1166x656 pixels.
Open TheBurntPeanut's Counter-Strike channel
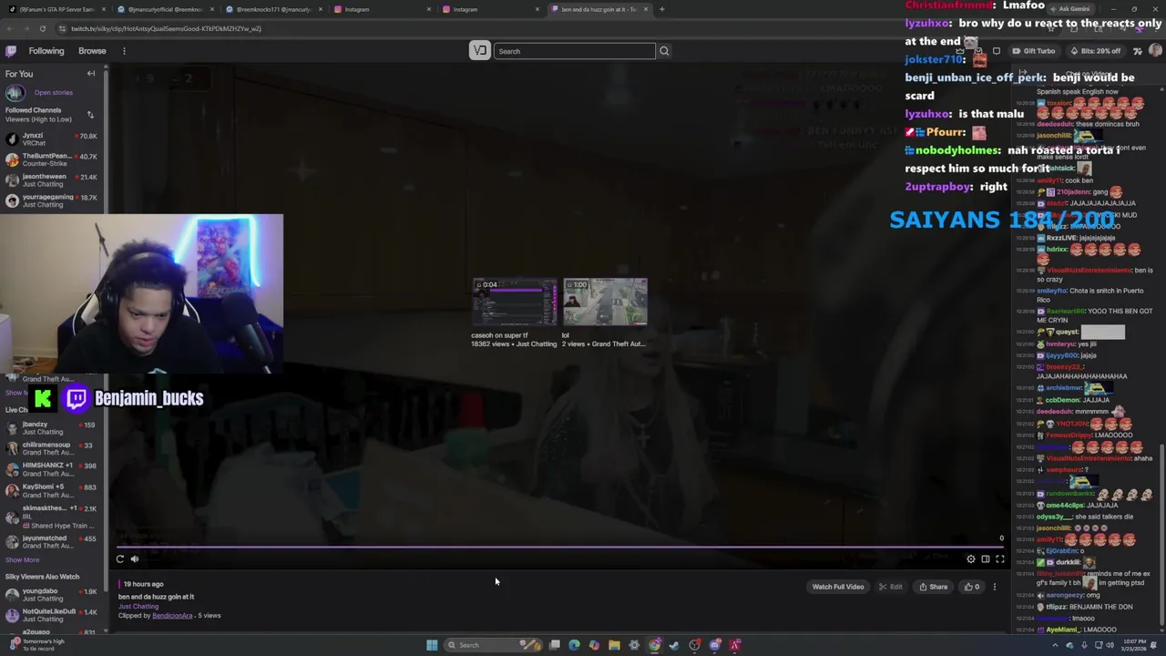52,159
